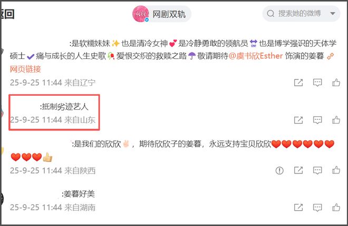Image resolution: width=348 pixels, height=226 pixels.
Task: Share the 抵制劣迹艺人 comment from 山东
Action: 298,120
